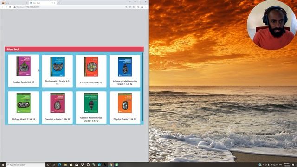Show hidden system tray icons
Viewport: 297px width, 167px height.
263,165
